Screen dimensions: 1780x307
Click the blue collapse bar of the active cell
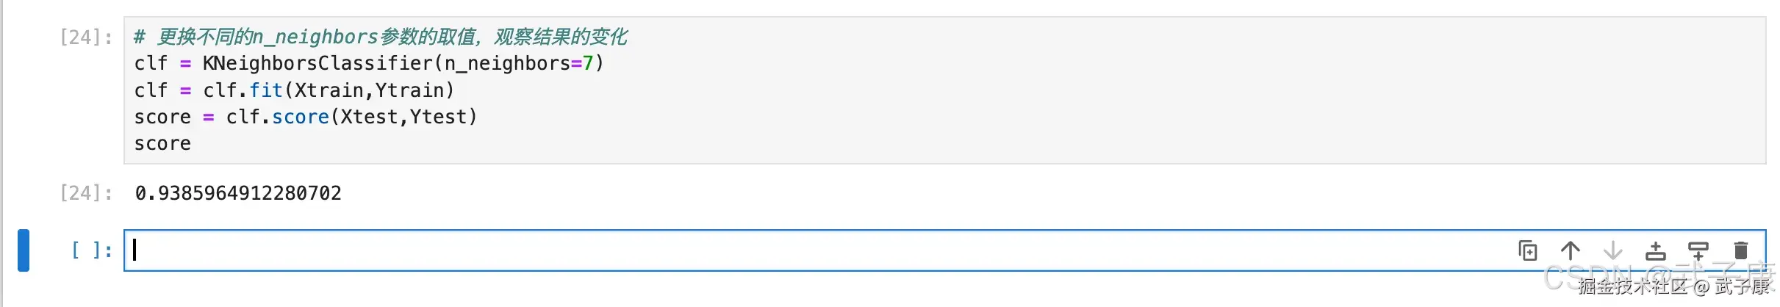pos(24,250)
